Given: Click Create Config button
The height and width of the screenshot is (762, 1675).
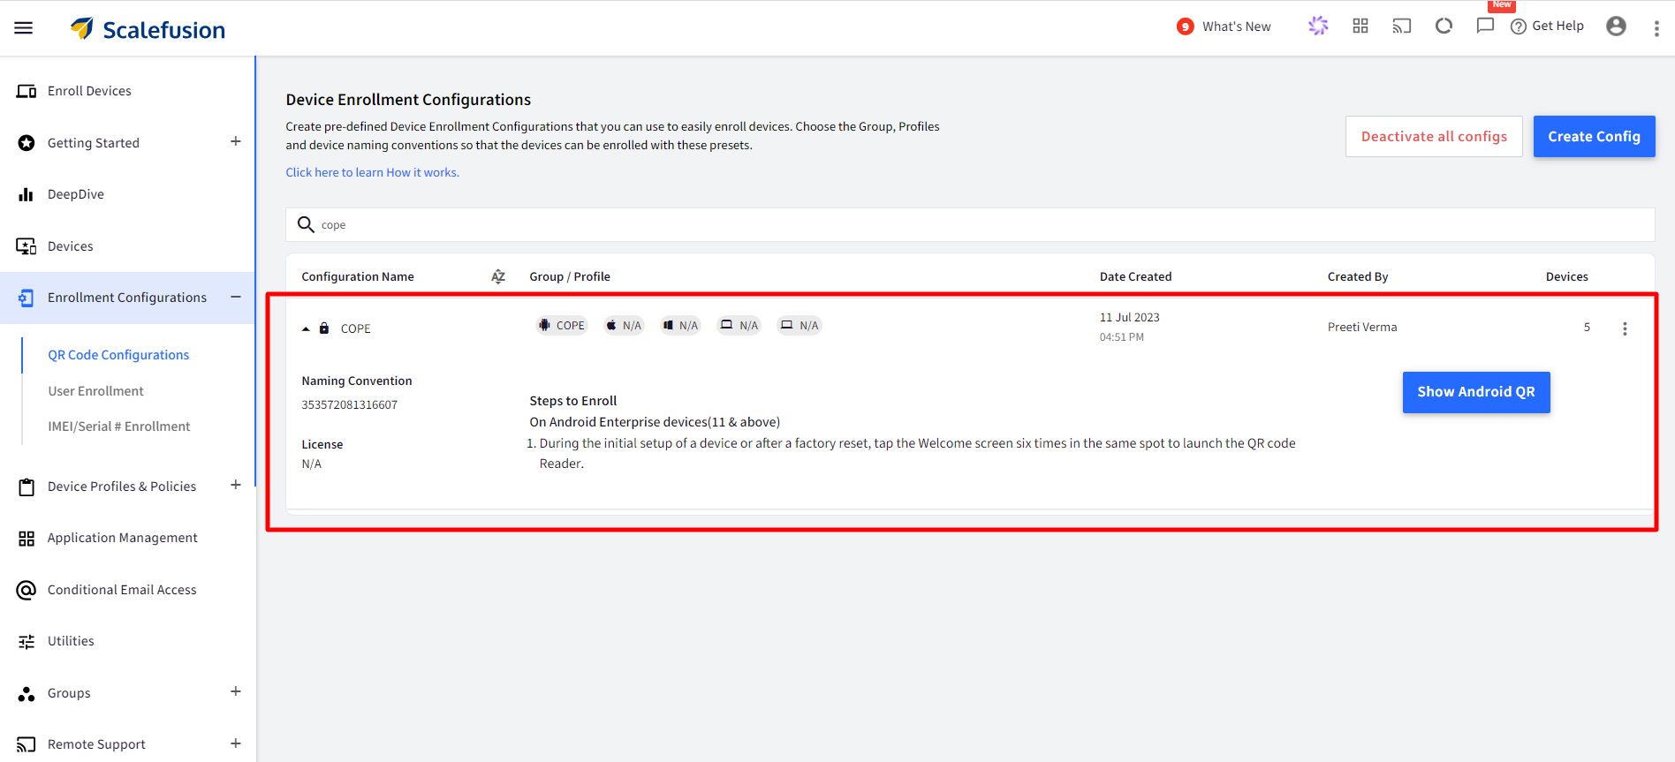Looking at the screenshot, I should (1594, 136).
